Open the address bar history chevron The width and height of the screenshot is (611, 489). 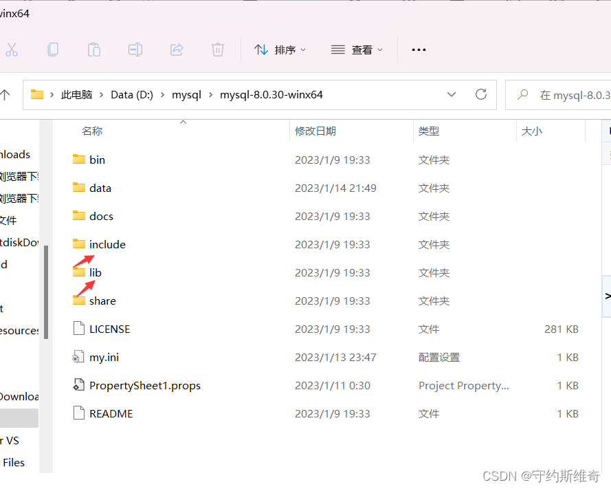pos(452,94)
